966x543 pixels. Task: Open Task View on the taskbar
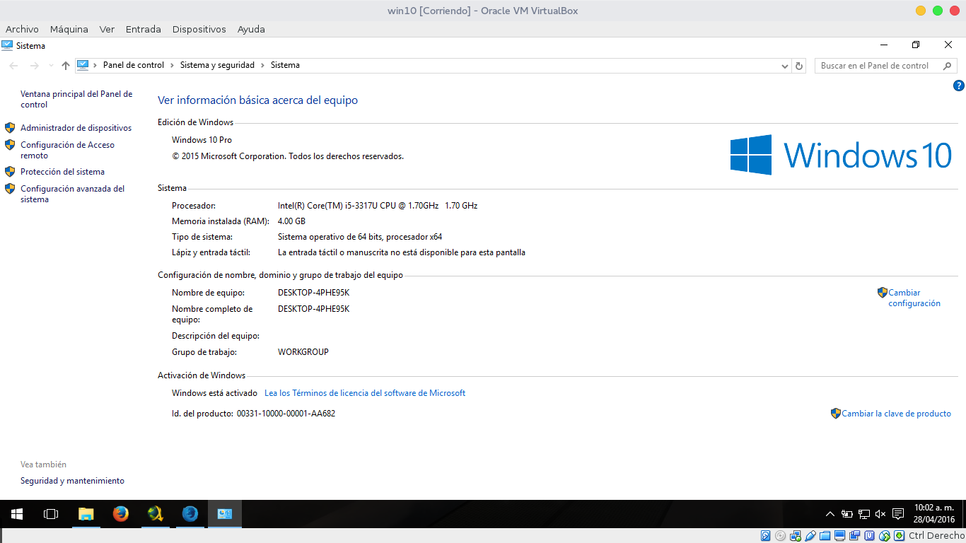51,514
